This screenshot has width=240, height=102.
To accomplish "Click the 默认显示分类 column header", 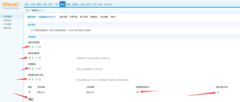I will tap(222, 87).
